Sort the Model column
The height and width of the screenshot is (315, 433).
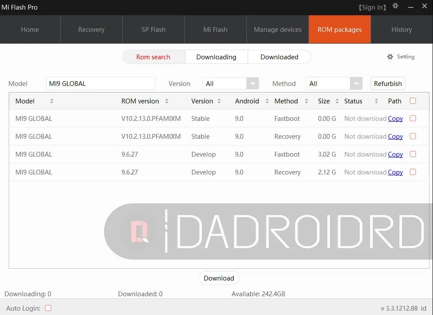tap(52, 101)
